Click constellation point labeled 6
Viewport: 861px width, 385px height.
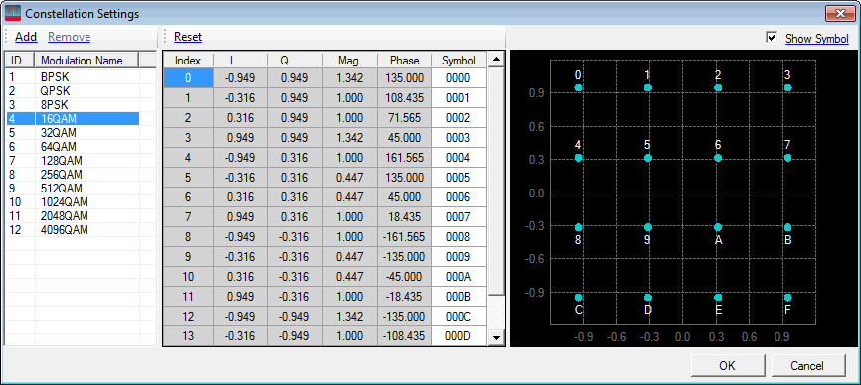pos(718,158)
